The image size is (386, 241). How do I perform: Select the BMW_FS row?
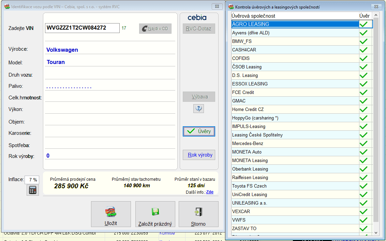[302, 41]
